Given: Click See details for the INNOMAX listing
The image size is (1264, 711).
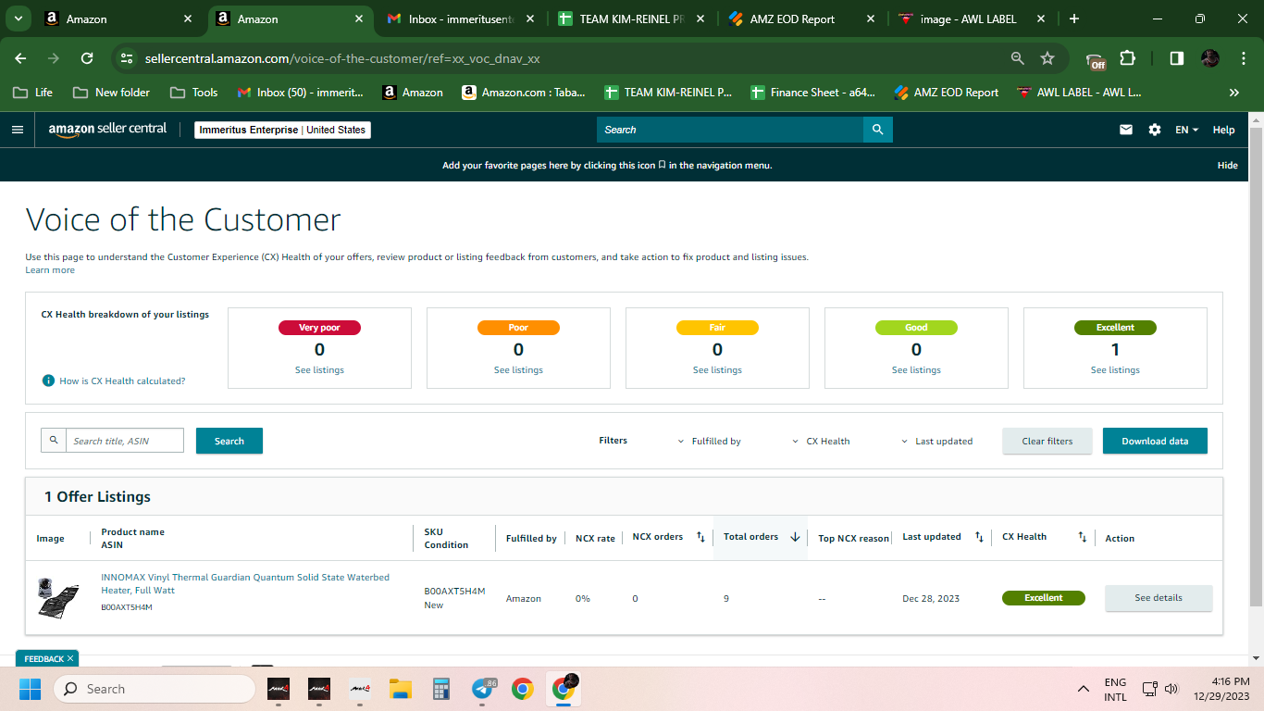Looking at the screenshot, I should pos(1159,598).
